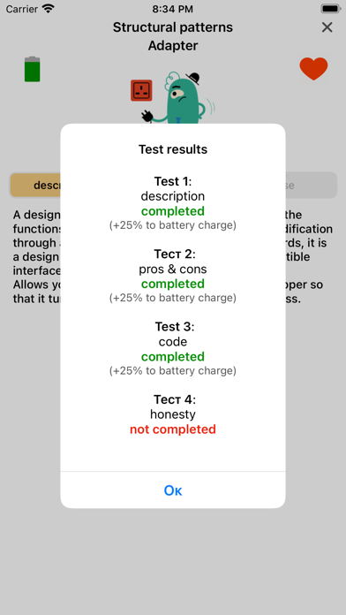Close the Adapter screen with X
The image size is (346, 615).
pos(327,27)
